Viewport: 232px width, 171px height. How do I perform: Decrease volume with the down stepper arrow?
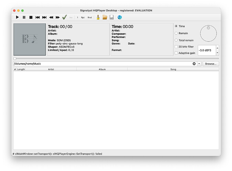[x=217, y=53]
